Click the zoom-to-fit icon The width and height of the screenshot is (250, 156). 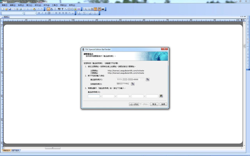tap(92, 9)
